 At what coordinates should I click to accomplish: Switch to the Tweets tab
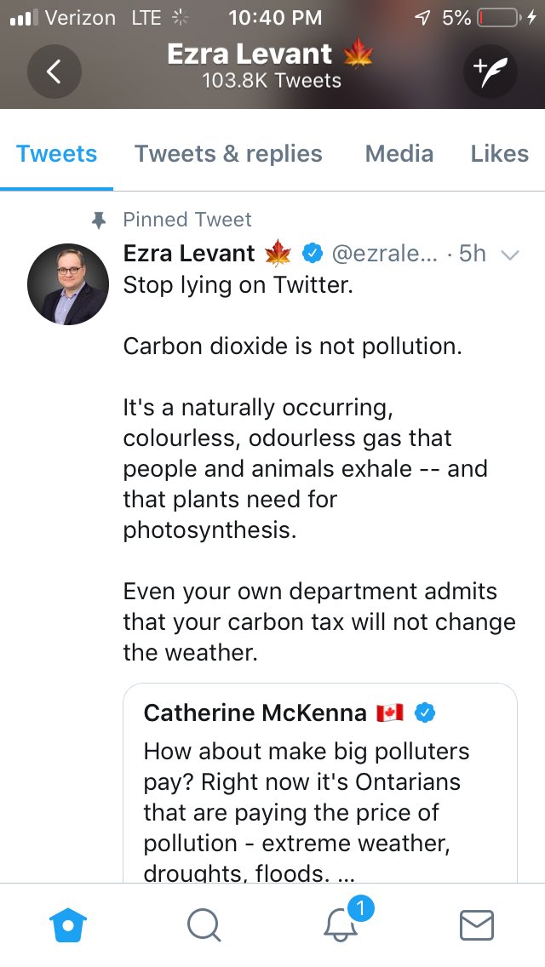point(56,154)
